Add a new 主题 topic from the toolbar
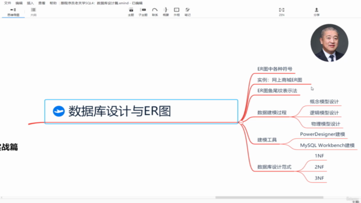 click(x=131, y=12)
